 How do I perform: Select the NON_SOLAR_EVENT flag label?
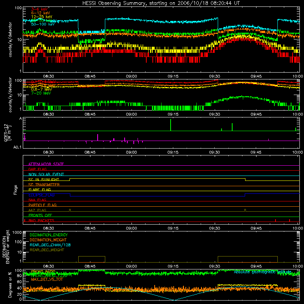click(x=46, y=174)
